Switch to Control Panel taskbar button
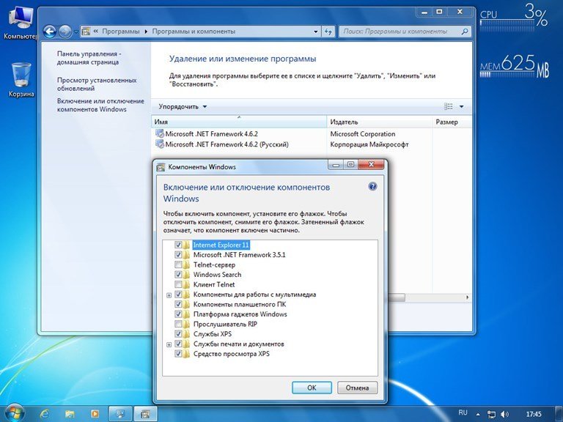The width and height of the screenshot is (563, 422). click(x=120, y=414)
